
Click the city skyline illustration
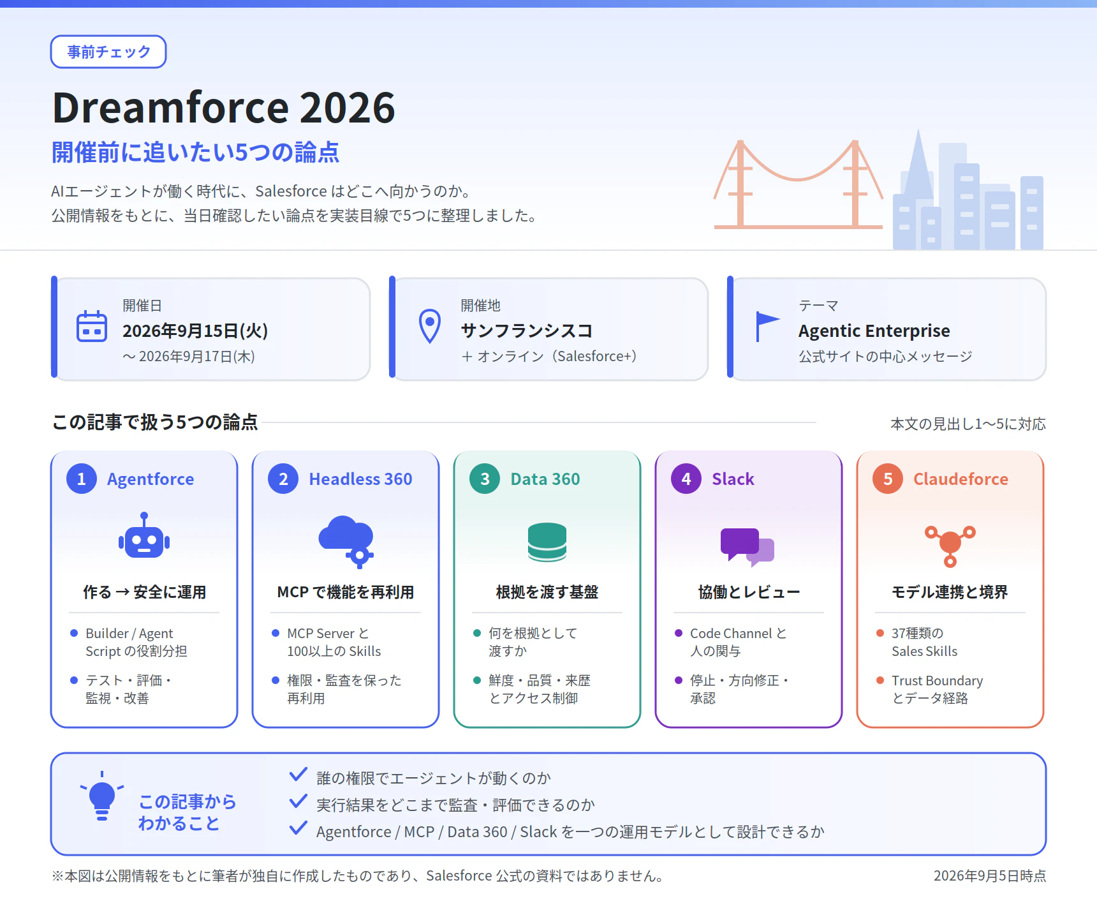click(x=968, y=190)
